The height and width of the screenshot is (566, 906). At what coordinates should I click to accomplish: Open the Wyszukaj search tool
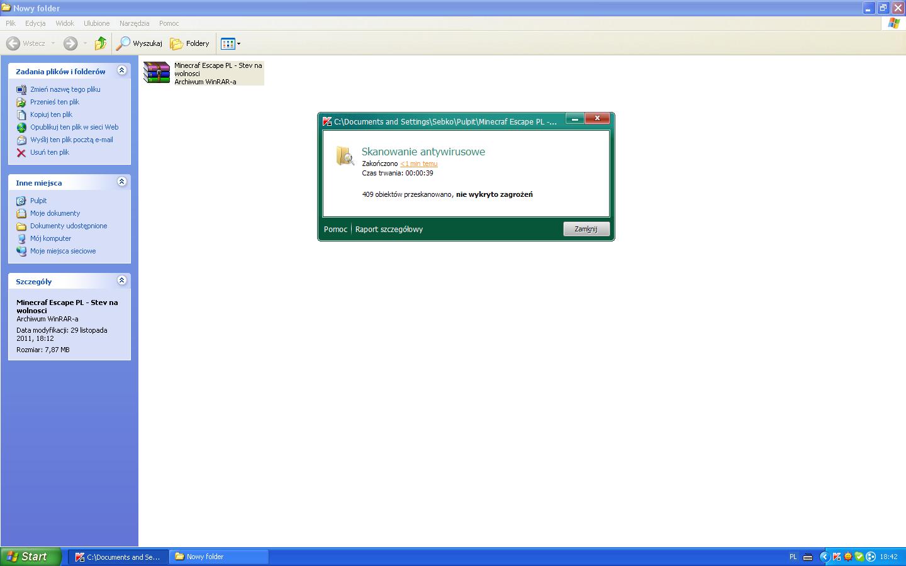coord(139,43)
